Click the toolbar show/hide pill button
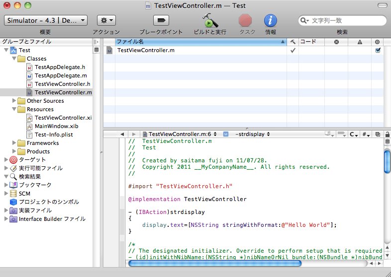391x277 pixels. pyautogui.click(x=382, y=5)
